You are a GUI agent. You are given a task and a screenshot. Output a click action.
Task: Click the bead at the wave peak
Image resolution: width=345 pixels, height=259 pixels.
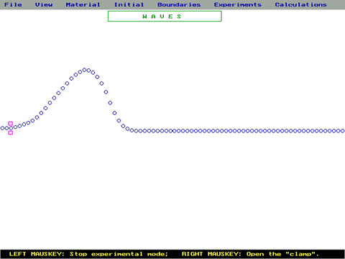click(84, 70)
